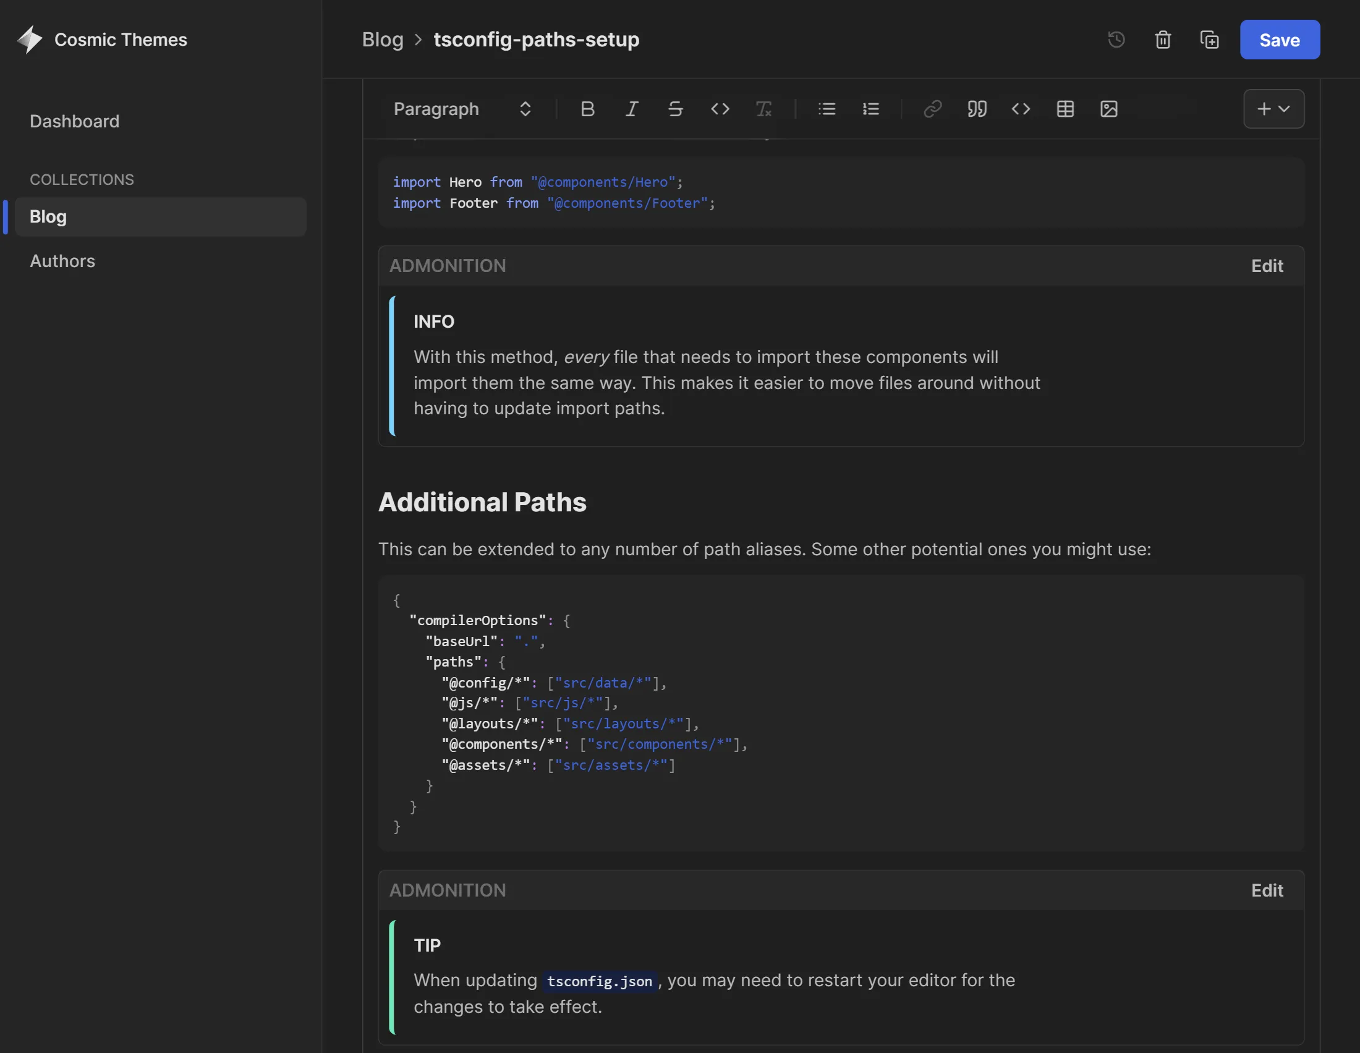This screenshot has height=1053, width=1360.
Task: Duplicate entry with the copy icon
Action: point(1209,40)
